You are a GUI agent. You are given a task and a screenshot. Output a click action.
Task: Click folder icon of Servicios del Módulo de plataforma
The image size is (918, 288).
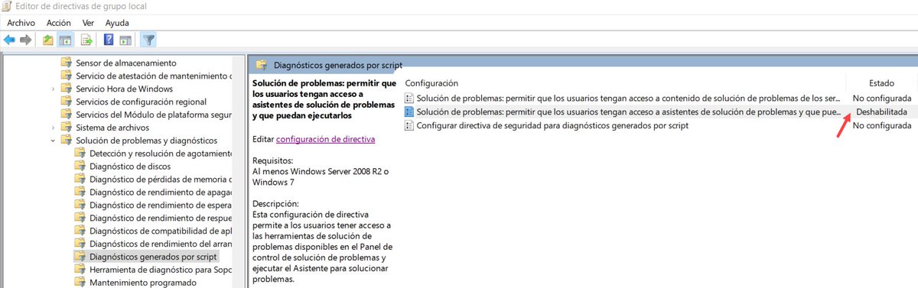click(x=67, y=115)
